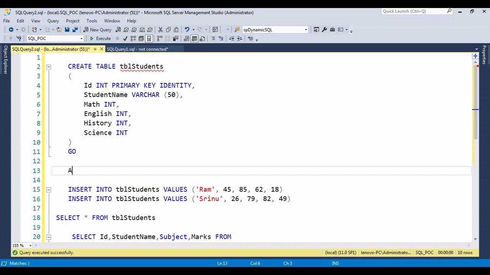Image resolution: width=490 pixels, height=275 pixels.
Task: Click the XMLA query icon
Action: pos(142,29)
